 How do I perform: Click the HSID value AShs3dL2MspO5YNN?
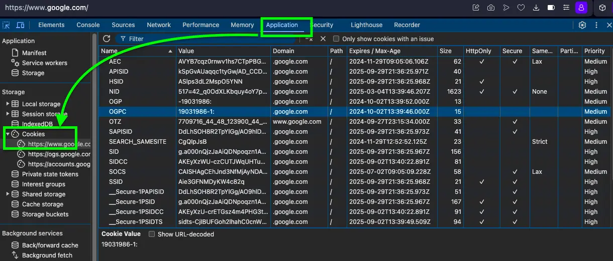[x=211, y=82]
